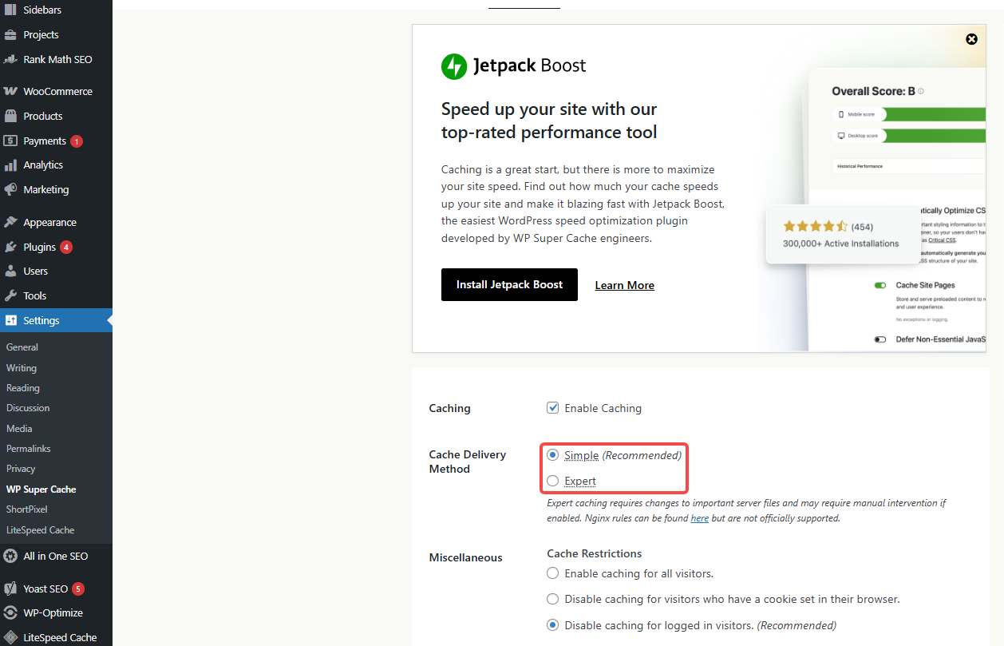Image resolution: width=1004 pixels, height=646 pixels.
Task: Click the WooCommerce icon in sidebar
Action: 10,91
